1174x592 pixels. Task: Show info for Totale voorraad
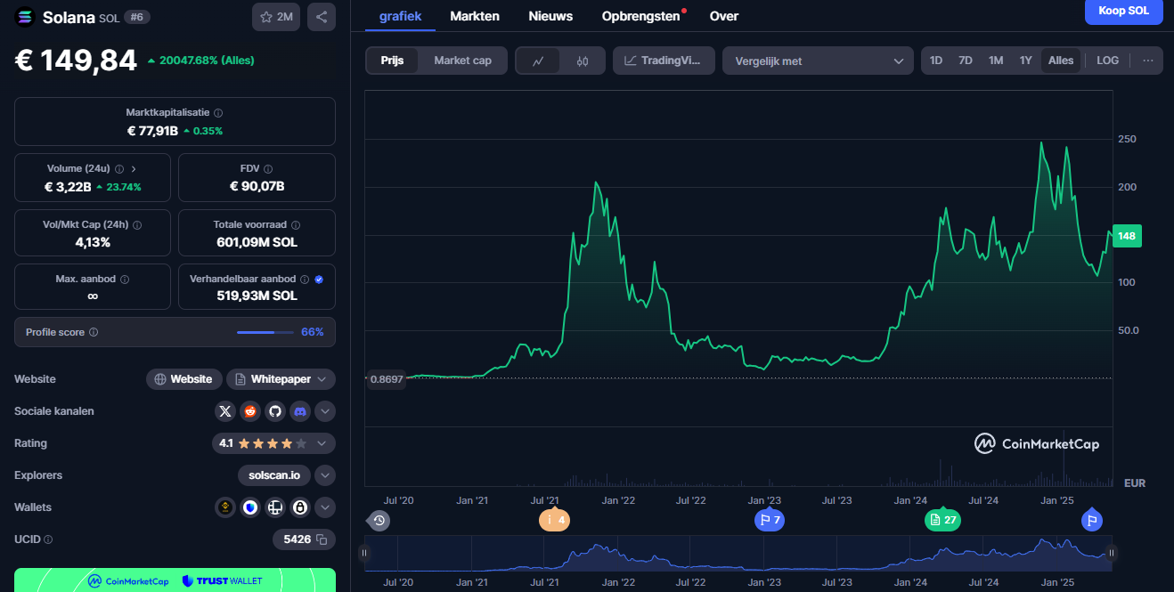(296, 225)
